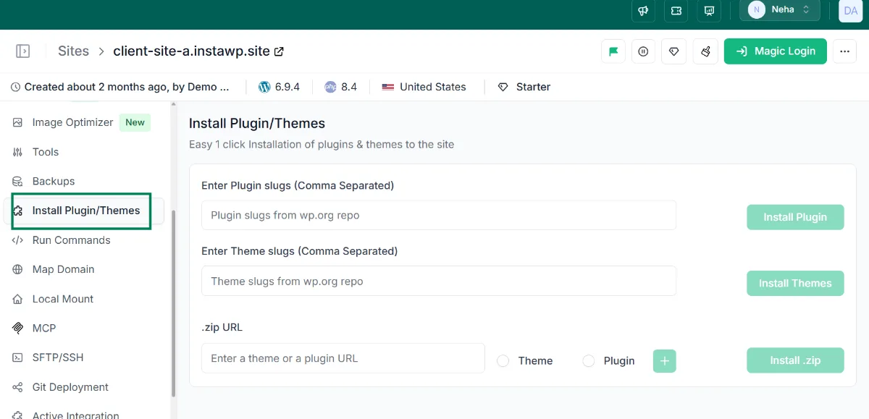Screen dimensions: 869x419
Task: Click the Install .zip button
Action: [x=795, y=360]
